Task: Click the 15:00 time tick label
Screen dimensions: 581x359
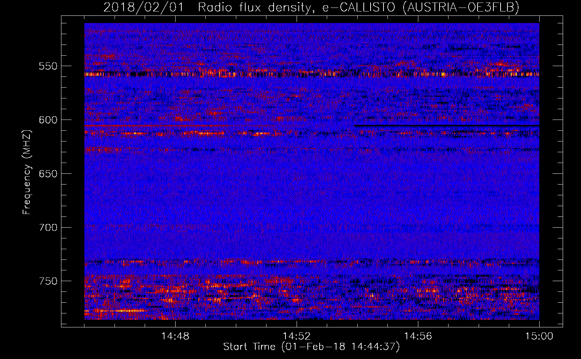Action: (x=539, y=336)
